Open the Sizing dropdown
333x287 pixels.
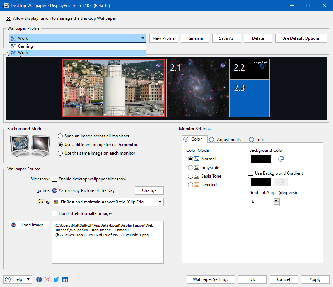[108, 202]
